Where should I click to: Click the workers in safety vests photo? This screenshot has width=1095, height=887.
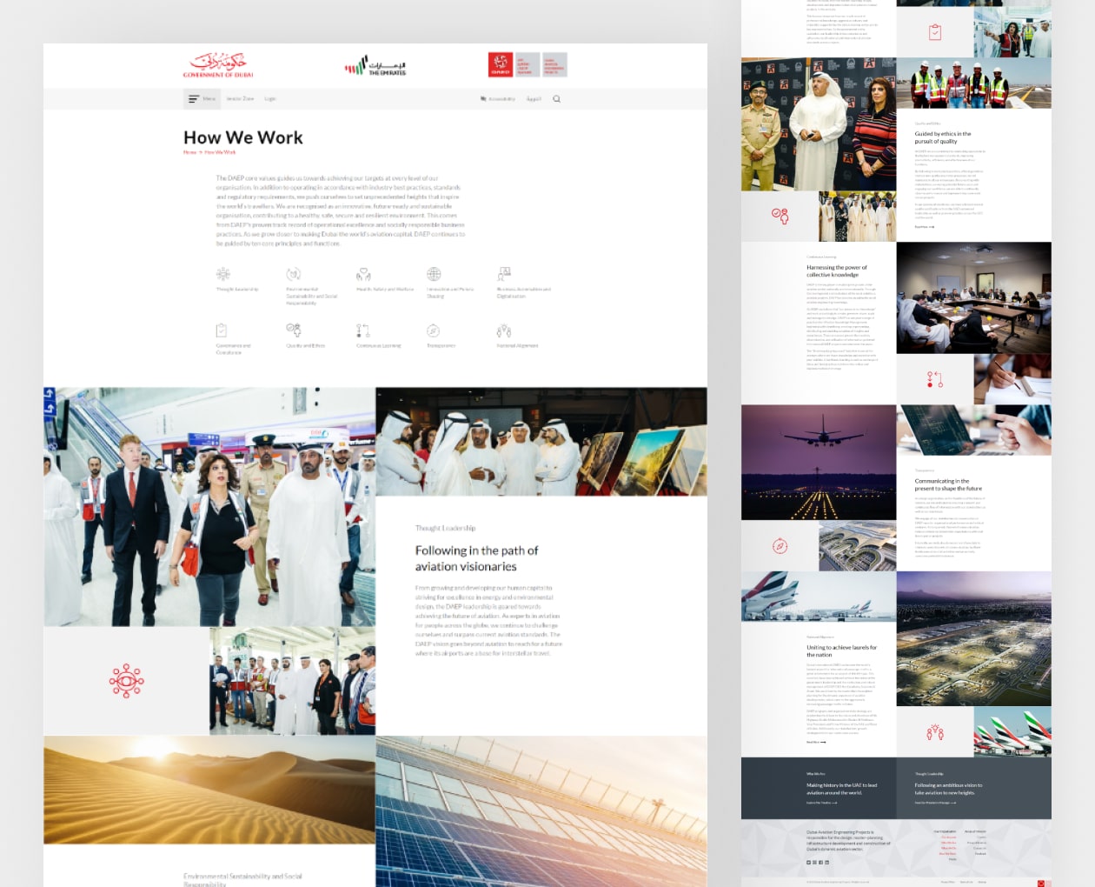click(x=973, y=83)
